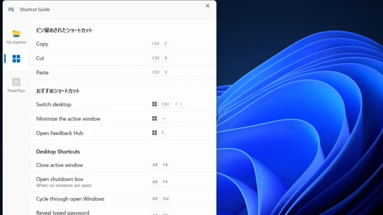Click F4 key badge in Close active window row
383x215 pixels.
165,165
